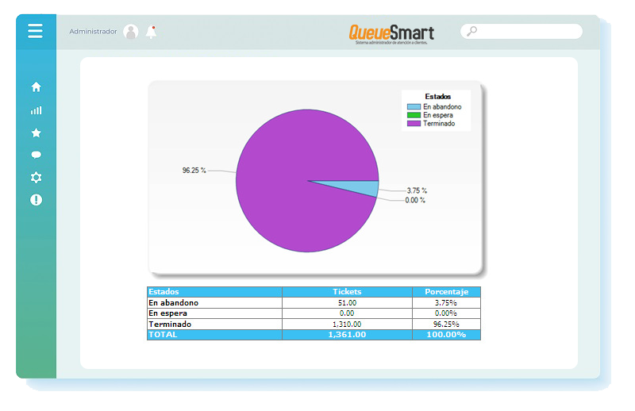Open the chat bubble messages icon
This screenshot has height=411, width=635.
click(x=36, y=155)
